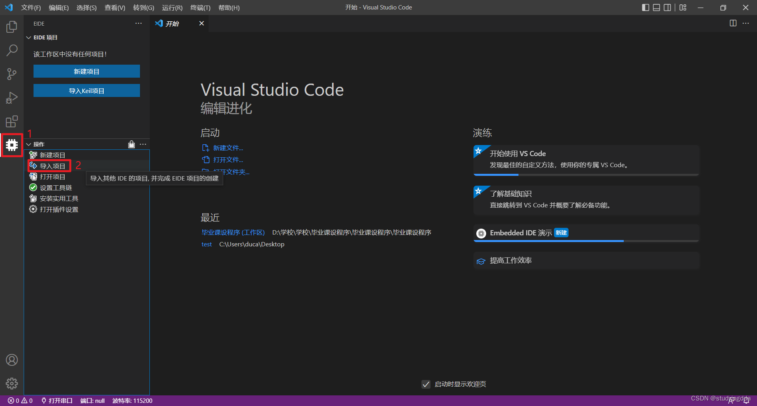The width and height of the screenshot is (757, 406).
Task: Open the Source Control view
Action: click(12, 74)
